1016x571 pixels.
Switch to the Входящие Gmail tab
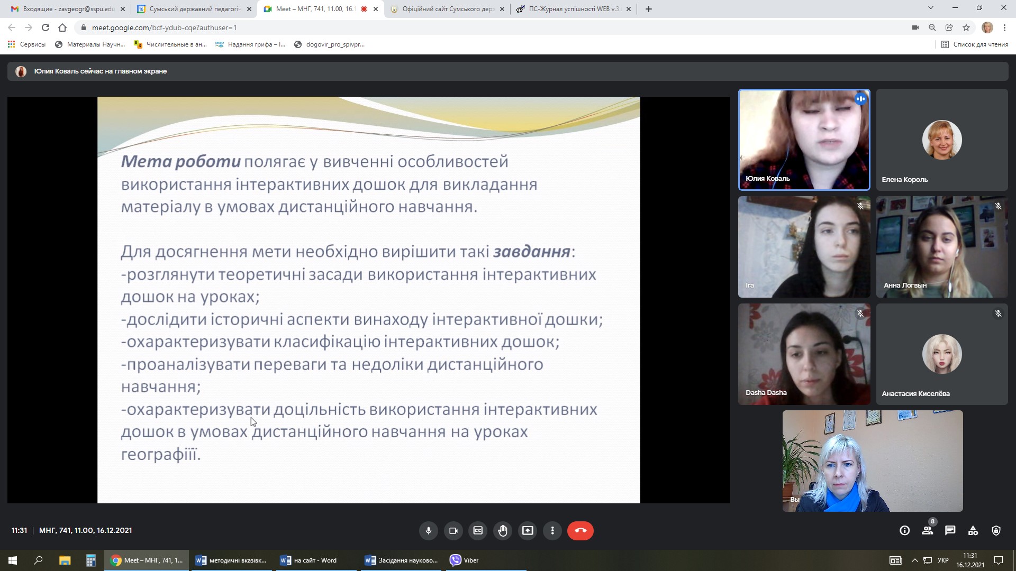click(x=68, y=9)
